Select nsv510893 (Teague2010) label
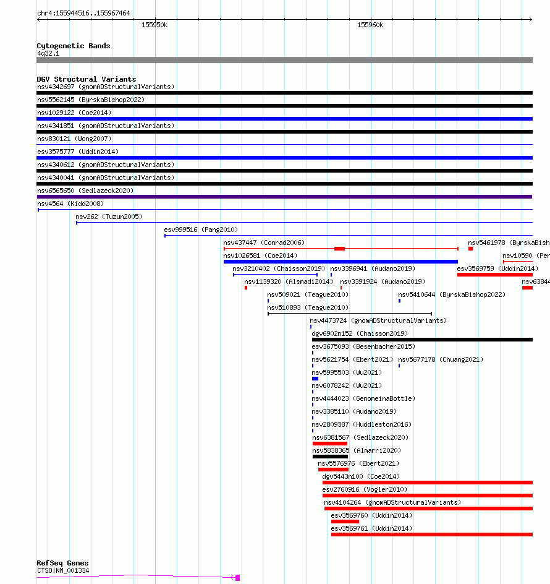Screen dimensions: 550x584 [x=308, y=308]
